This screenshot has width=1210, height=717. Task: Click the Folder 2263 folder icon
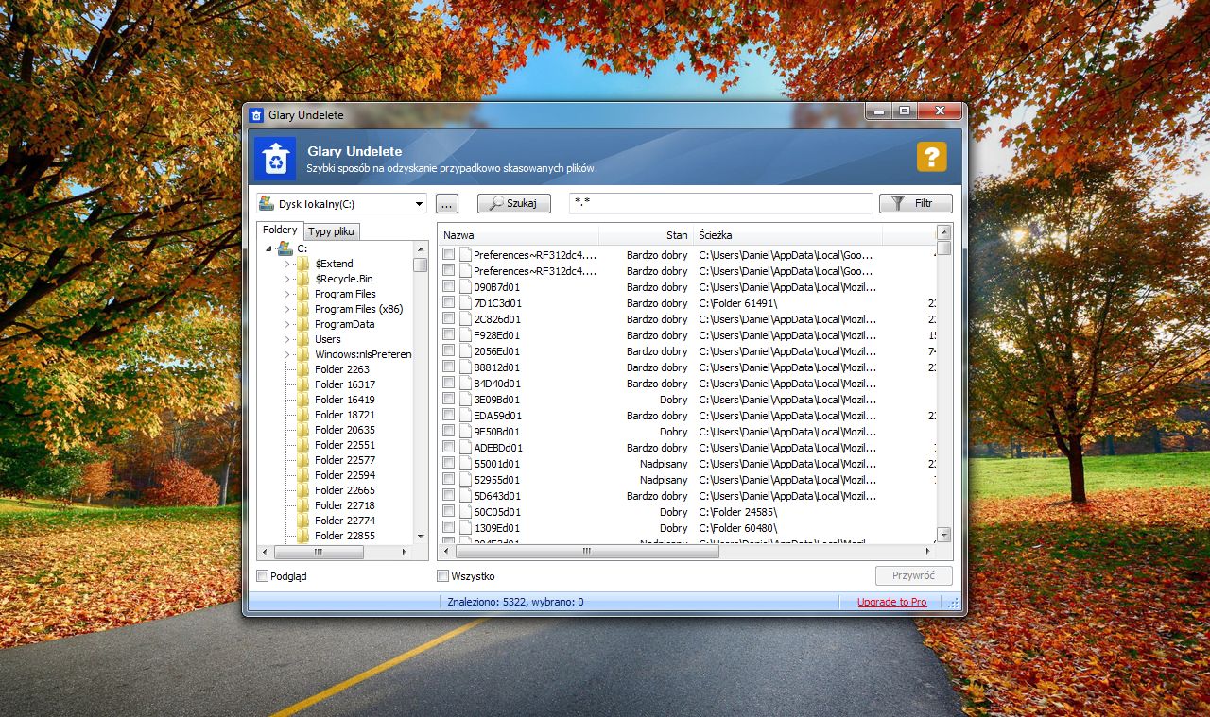[x=302, y=369]
